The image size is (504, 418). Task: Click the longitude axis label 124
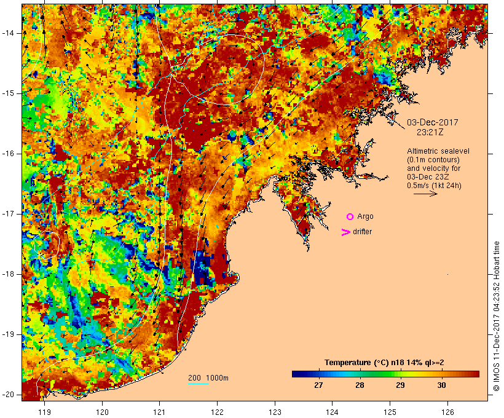pos(333,412)
